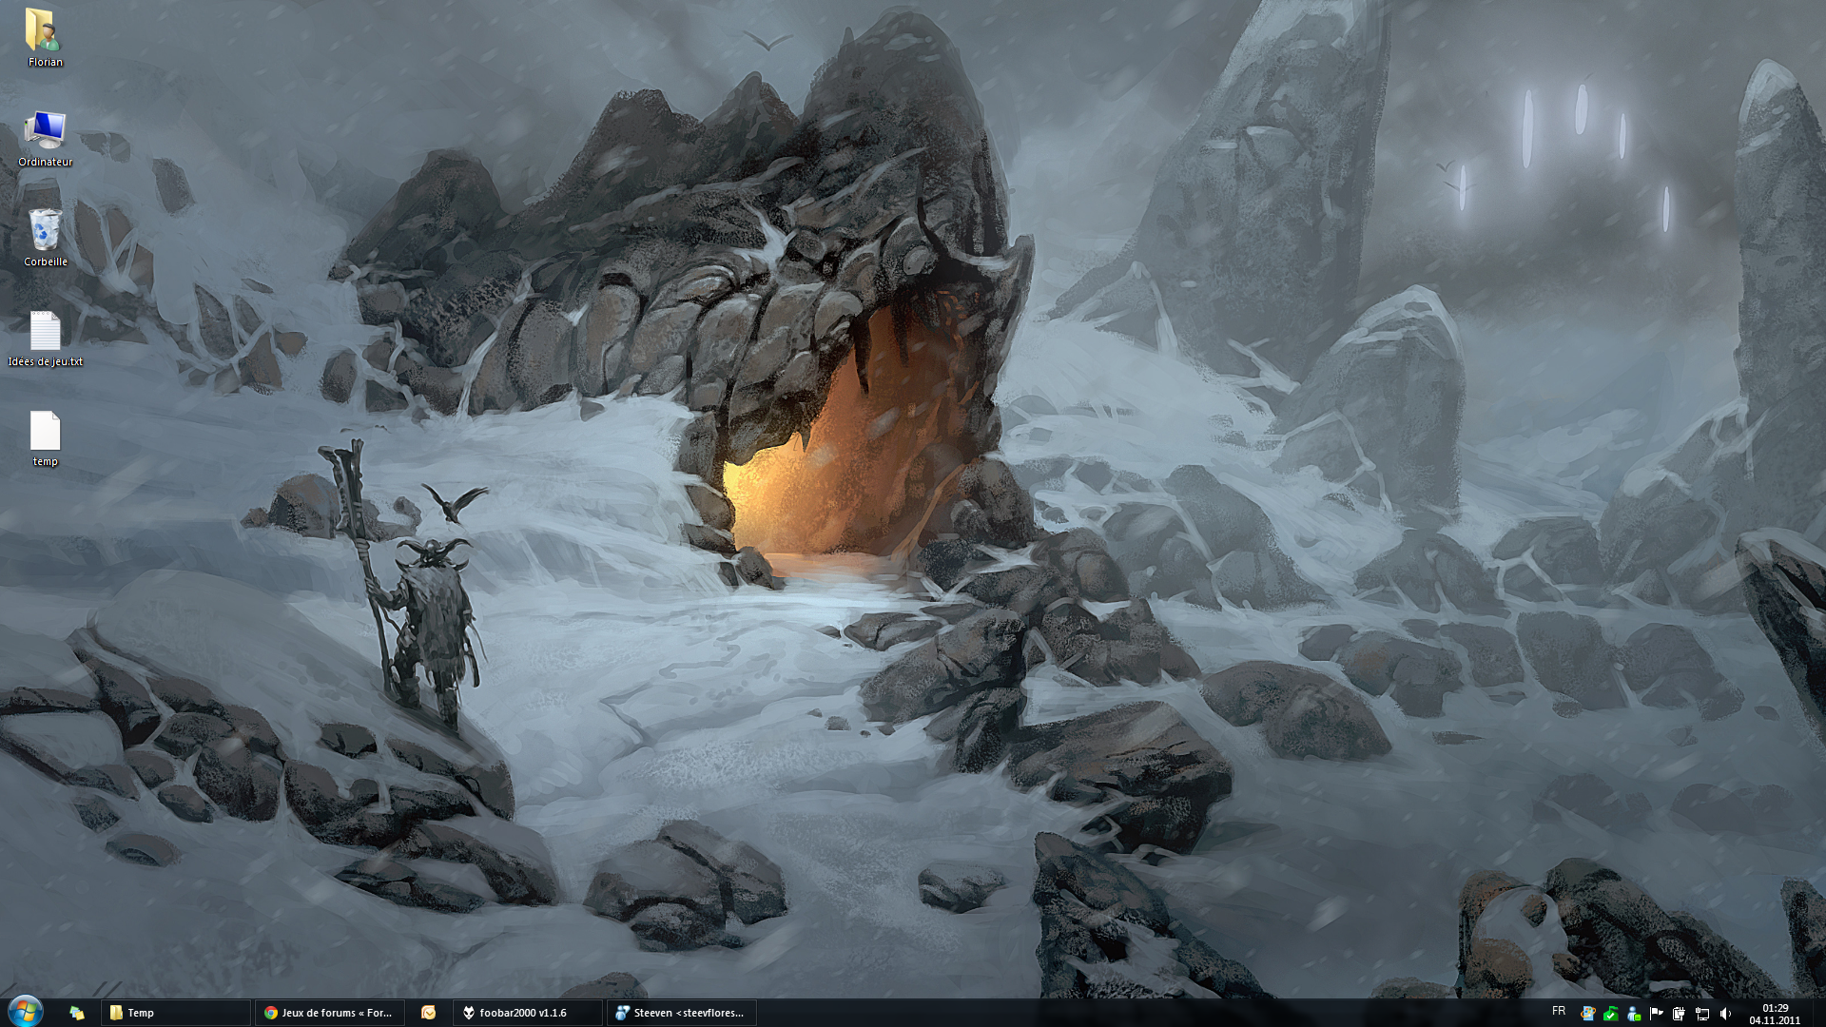Select the Florian user folder icon
1826x1027 pixels.
coord(45,38)
